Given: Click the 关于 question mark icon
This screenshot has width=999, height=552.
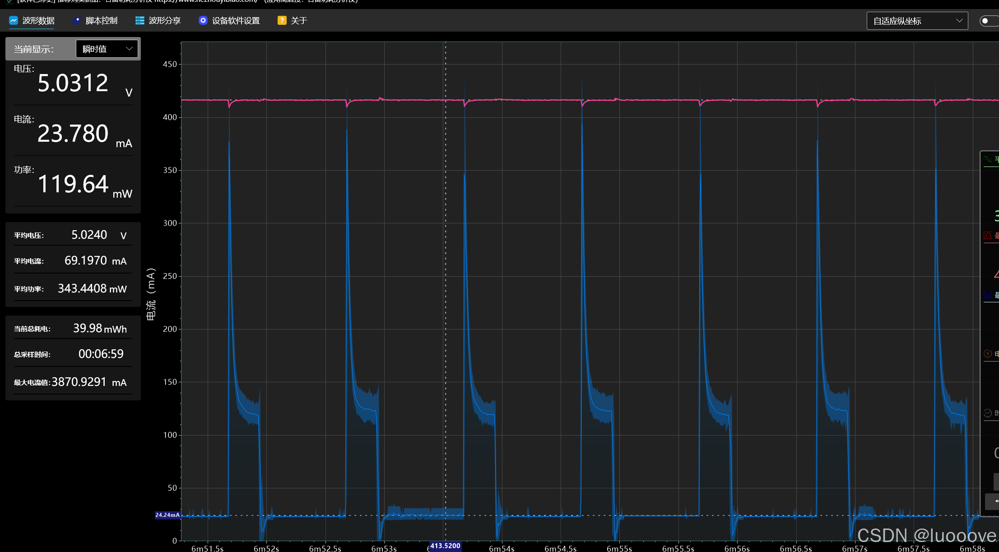Looking at the screenshot, I should pyautogui.click(x=282, y=20).
